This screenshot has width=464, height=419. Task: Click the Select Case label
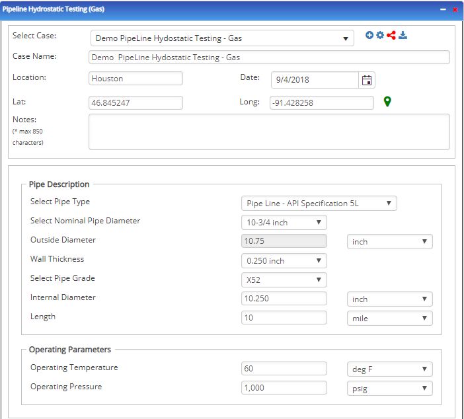pyautogui.click(x=34, y=36)
